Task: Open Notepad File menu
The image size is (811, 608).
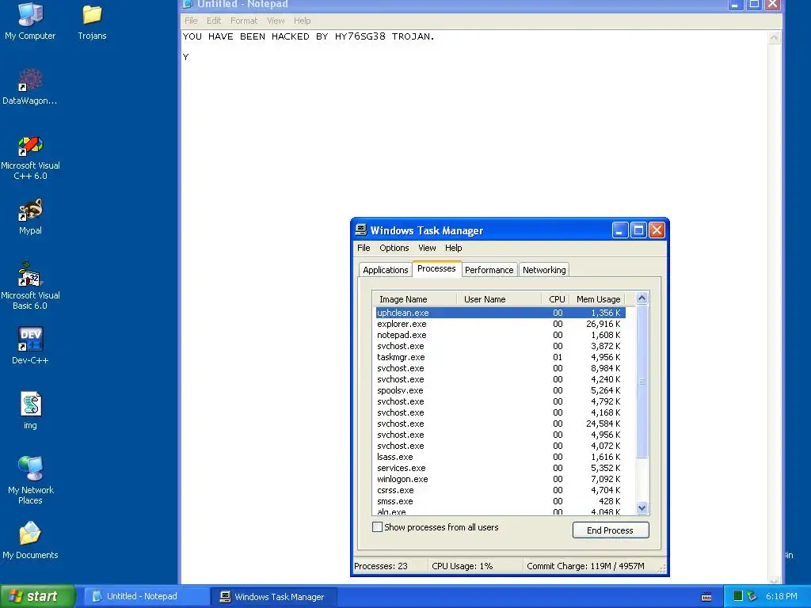Action: [191, 21]
